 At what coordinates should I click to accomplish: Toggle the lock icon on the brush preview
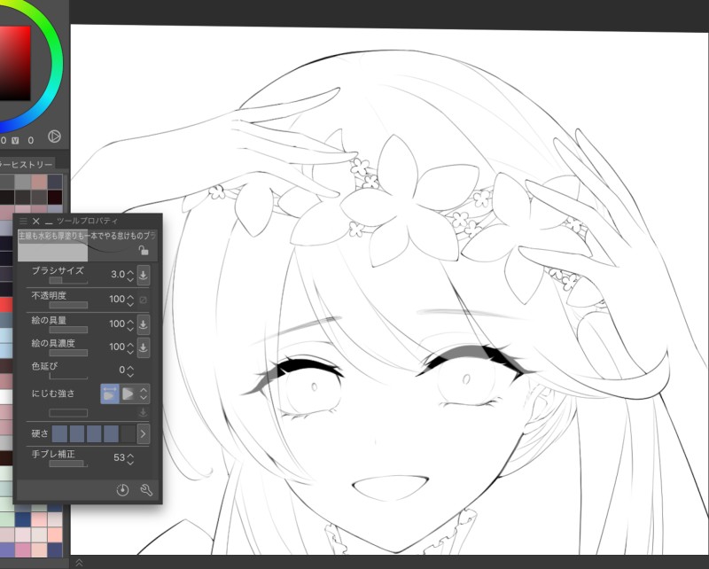coord(144,250)
